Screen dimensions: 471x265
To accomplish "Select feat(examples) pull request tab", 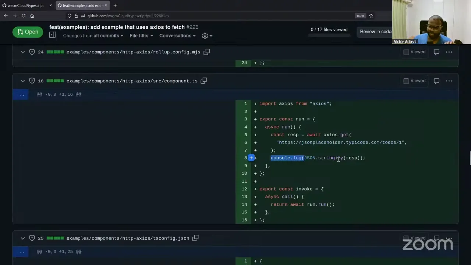I will [x=83, y=6].
